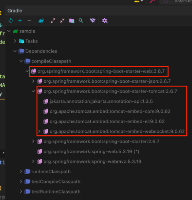
Task: Select the 'compileClasspath' configuration
Action: tap(51, 61)
